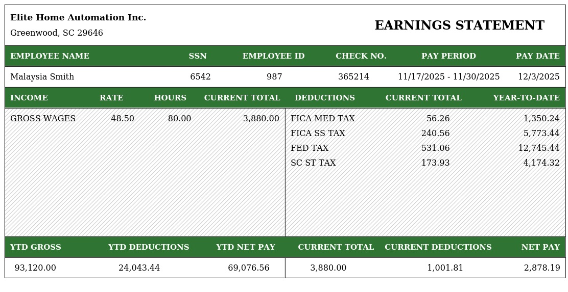The width and height of the screenshot is (568, 292).
Task: Click the YEAR-TO-DATE header
Action: point(526,98)
